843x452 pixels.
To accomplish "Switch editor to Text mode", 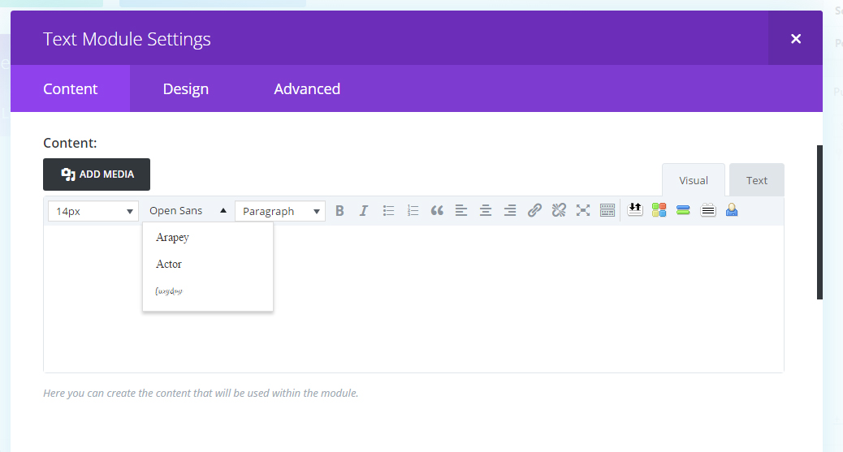I will tap(756, 181).
